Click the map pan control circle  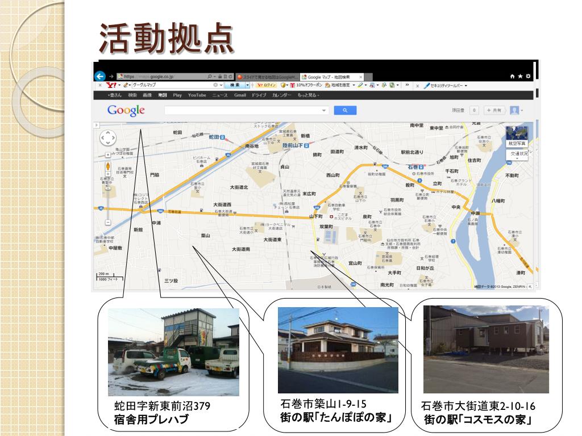(x=107, y=138)
